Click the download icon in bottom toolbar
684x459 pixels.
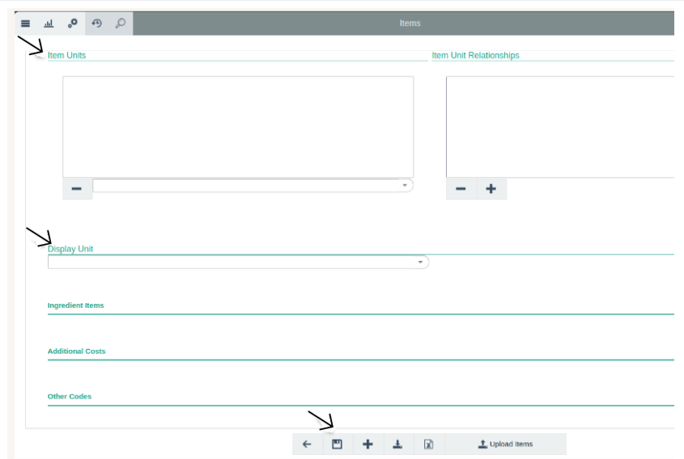click(x=397, y=444)
